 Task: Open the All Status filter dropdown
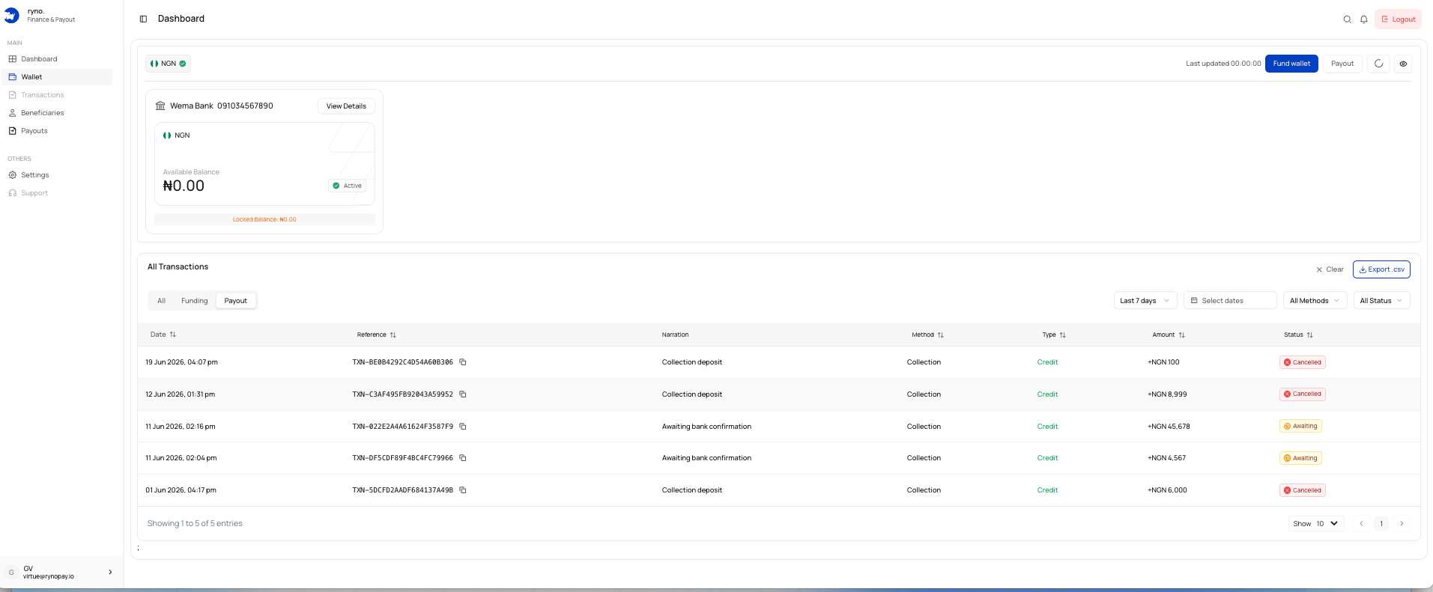(1382, 301)
